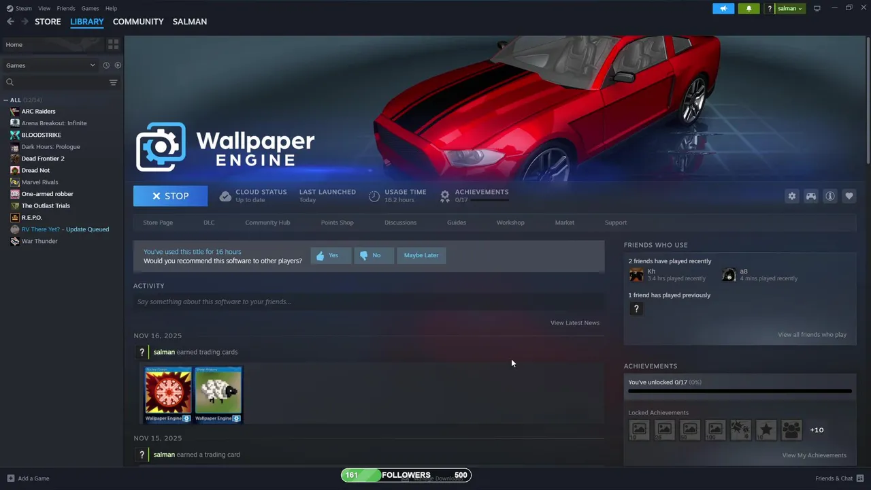
Task: Click View My Achievements
Action: click(x=814, y=455)
